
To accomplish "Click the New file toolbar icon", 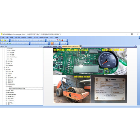I will click(2, 40).
